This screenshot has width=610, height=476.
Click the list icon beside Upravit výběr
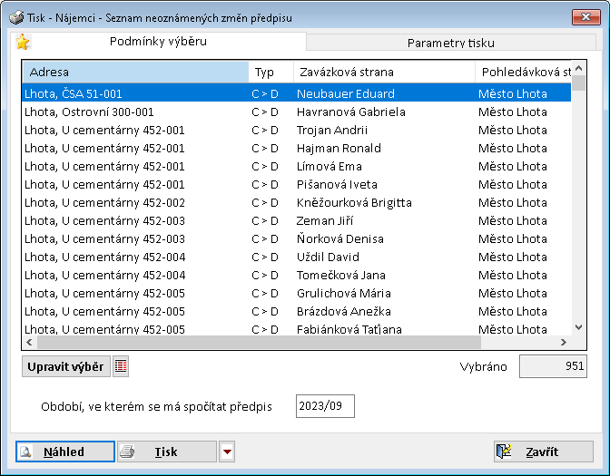pyautogui.click(x=121, y=366)
